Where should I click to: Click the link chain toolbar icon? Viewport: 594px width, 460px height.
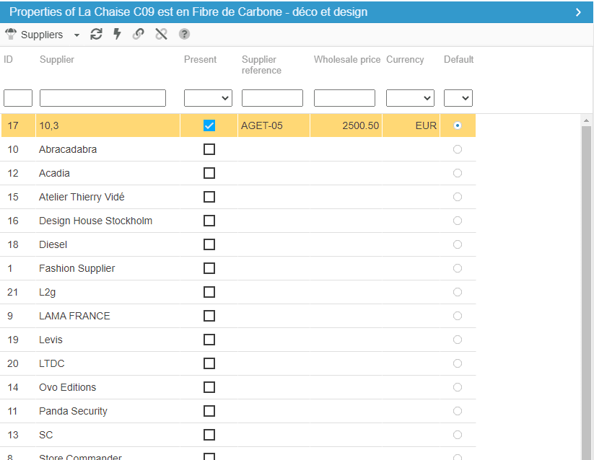coord(138,35)
